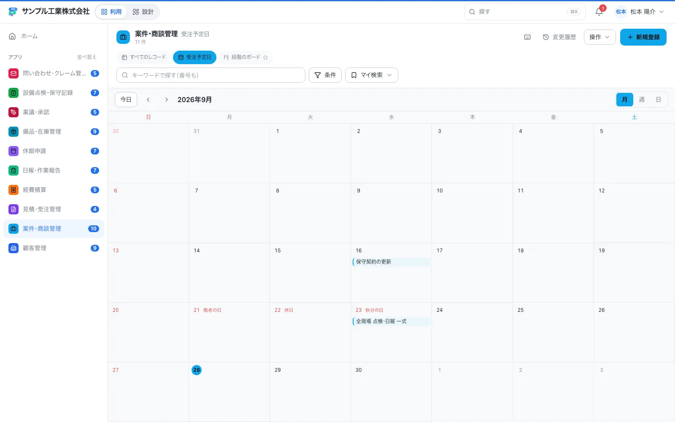675x422 pixels.
Task: Click 並べ替え in sidebar
Action: point(86,57)
